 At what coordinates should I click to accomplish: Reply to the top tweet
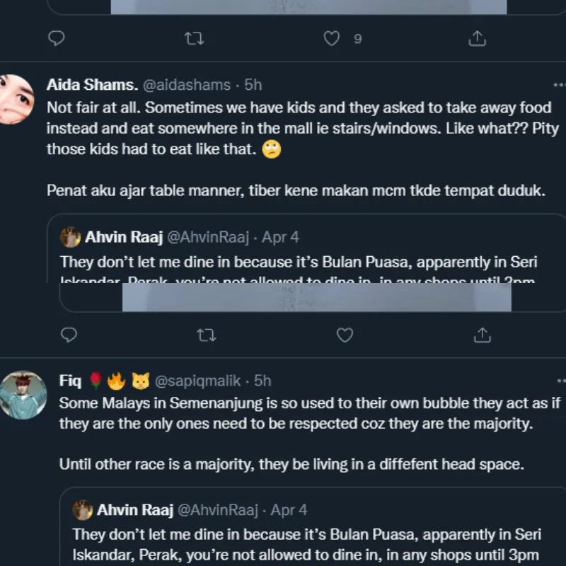(57, 38)
